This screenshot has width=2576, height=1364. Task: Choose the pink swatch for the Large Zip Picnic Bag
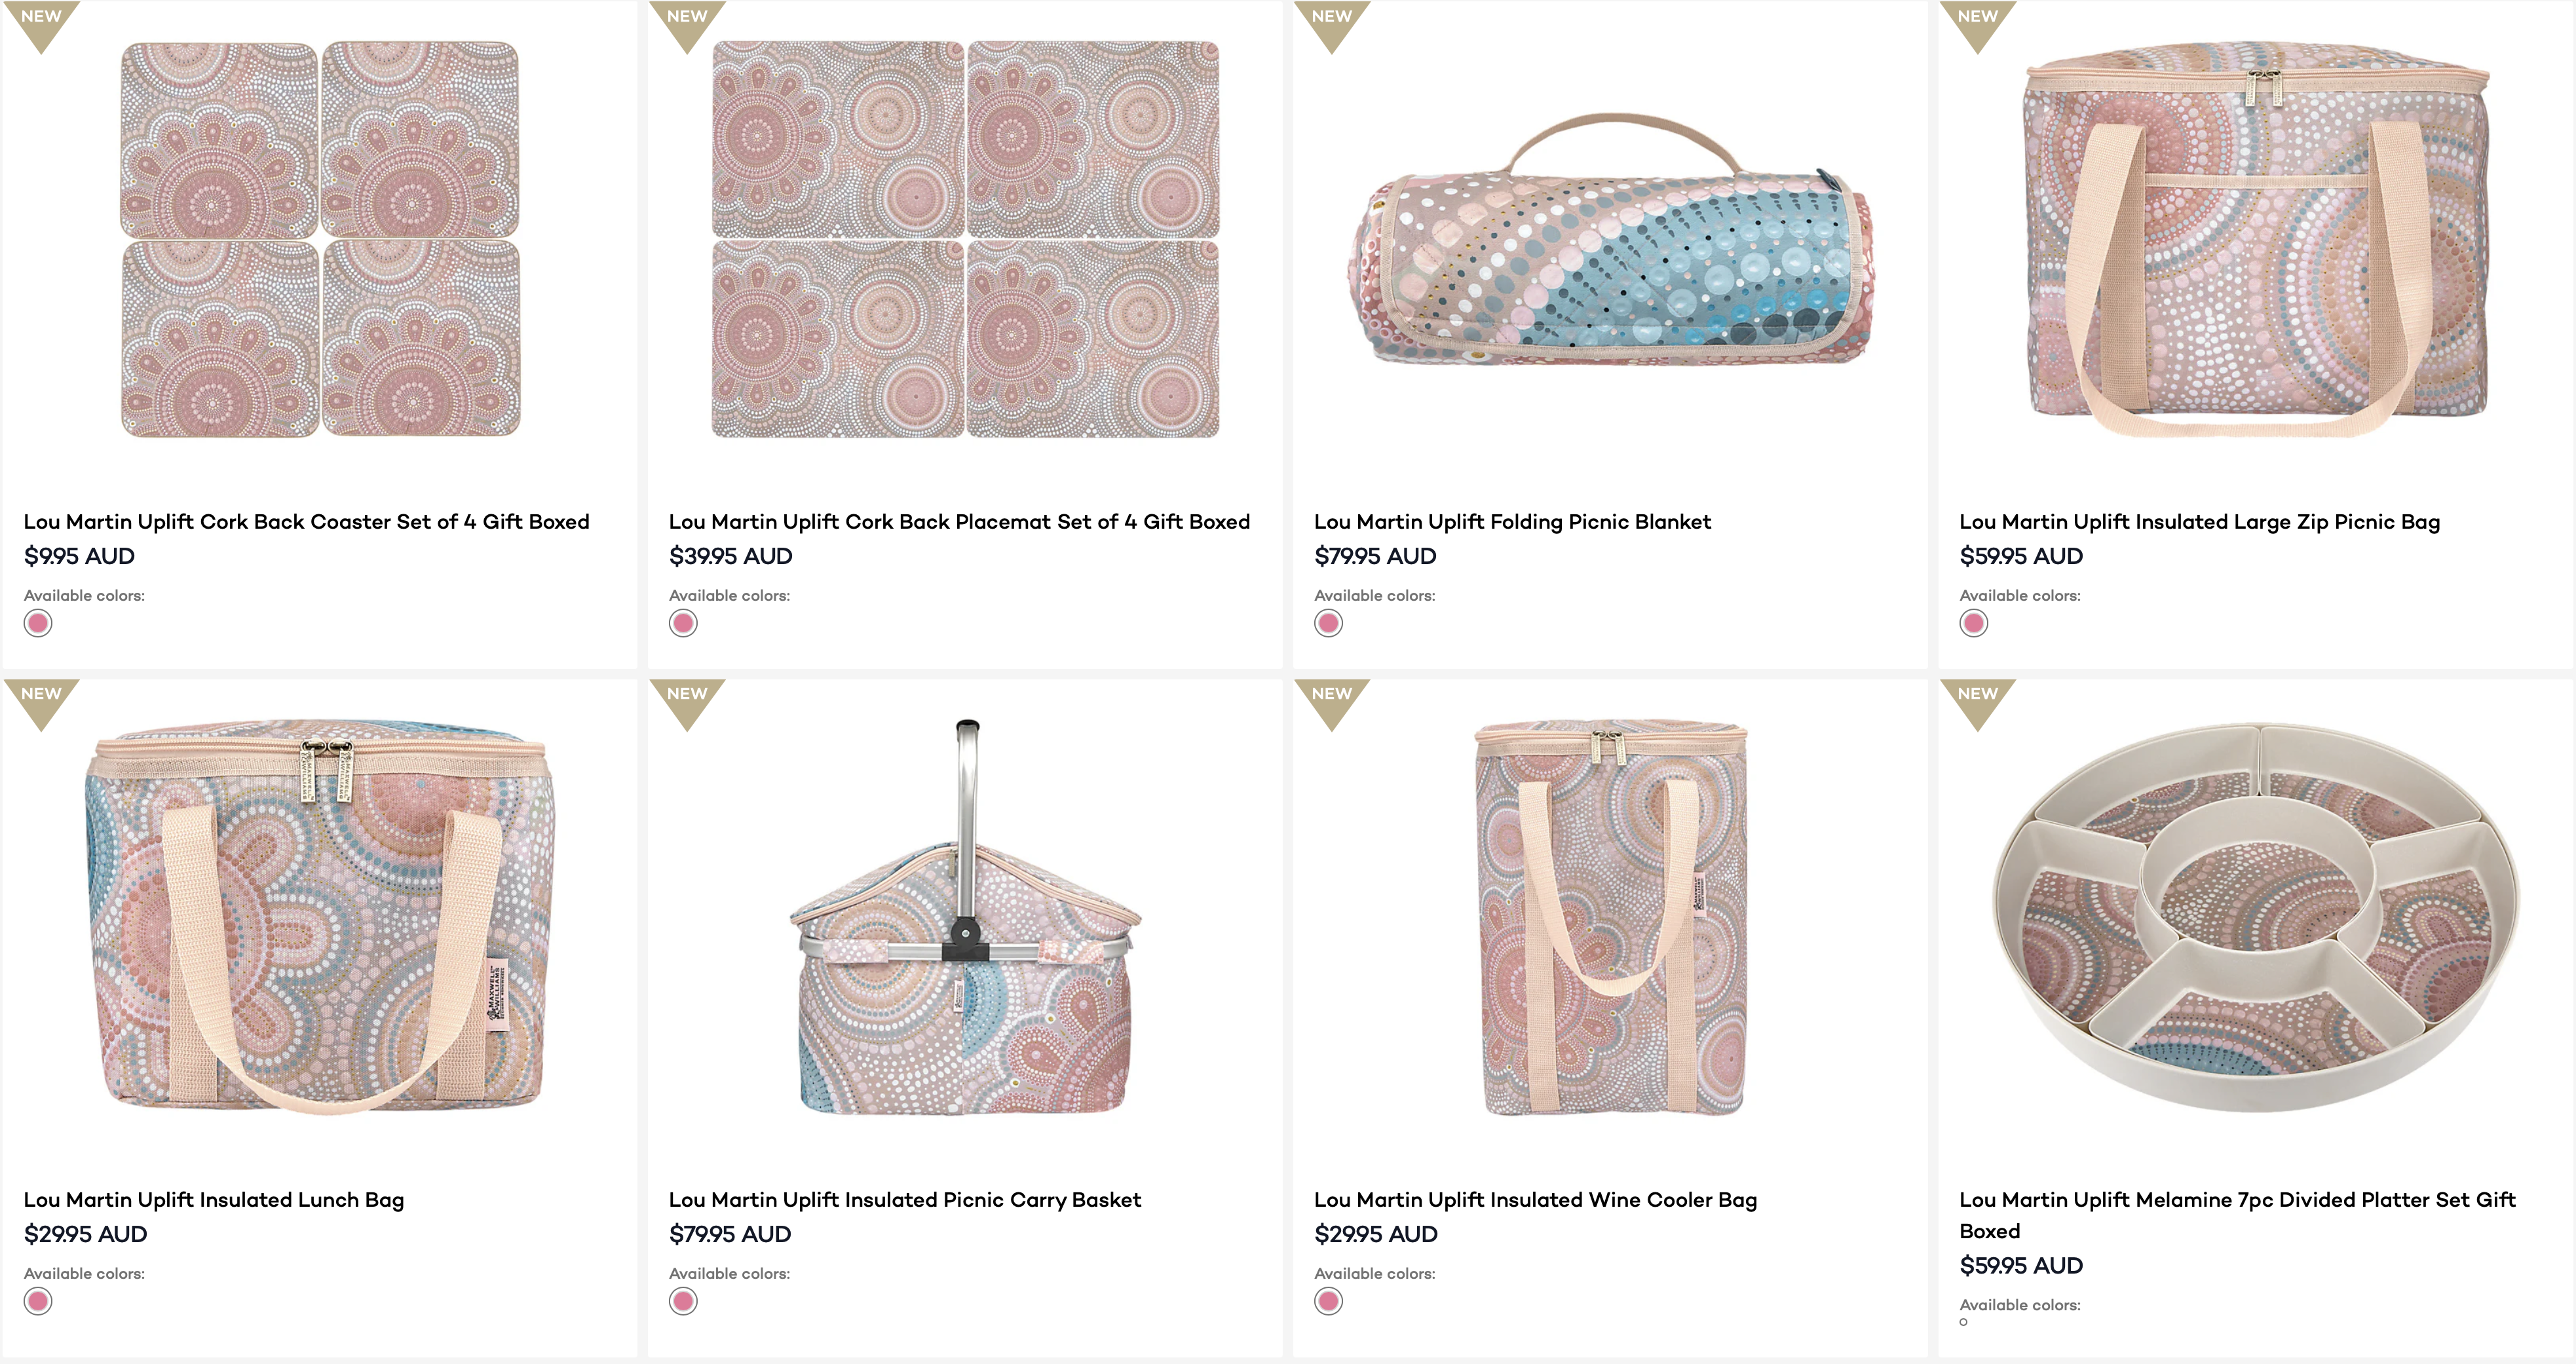pos(1972,623)
